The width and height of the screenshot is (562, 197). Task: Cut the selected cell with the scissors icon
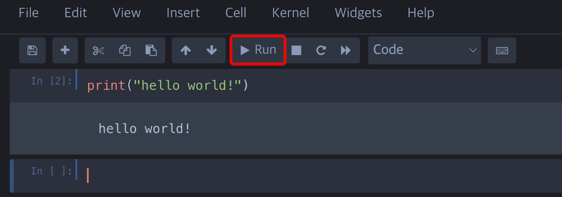[98, 50]
